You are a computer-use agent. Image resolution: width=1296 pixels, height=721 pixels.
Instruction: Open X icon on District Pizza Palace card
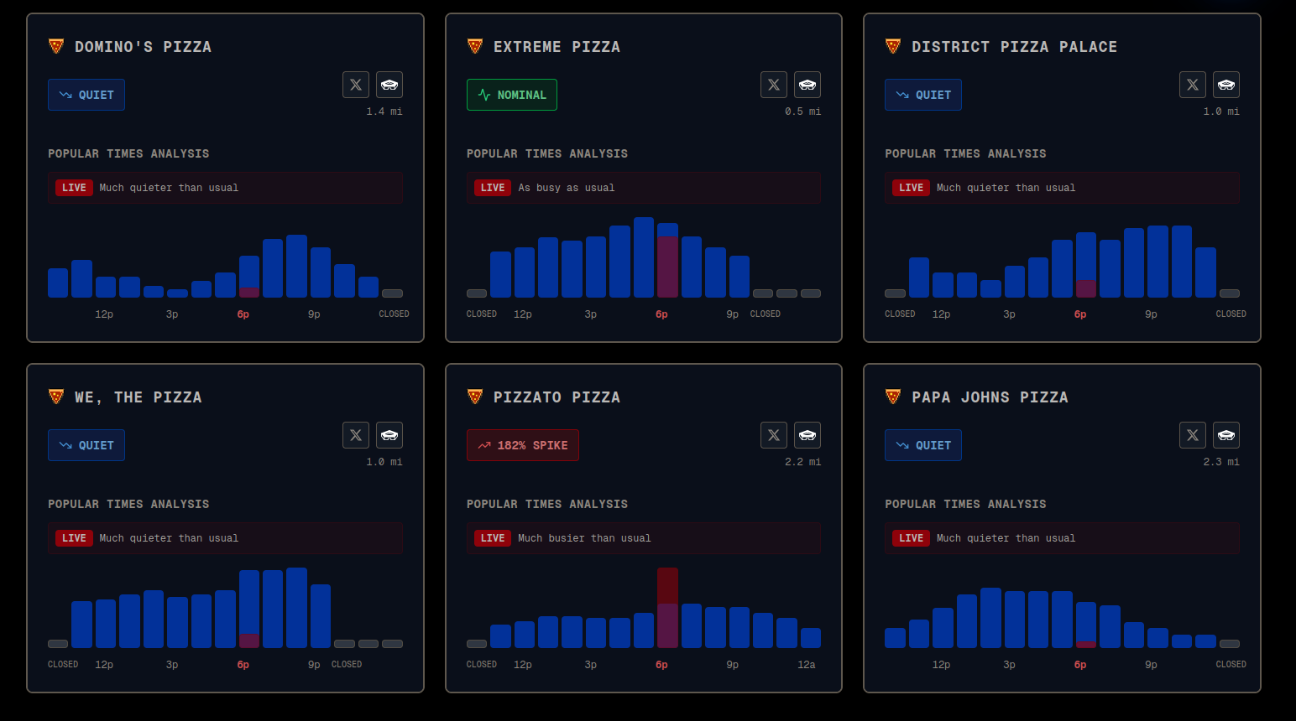click(1193, 85)
